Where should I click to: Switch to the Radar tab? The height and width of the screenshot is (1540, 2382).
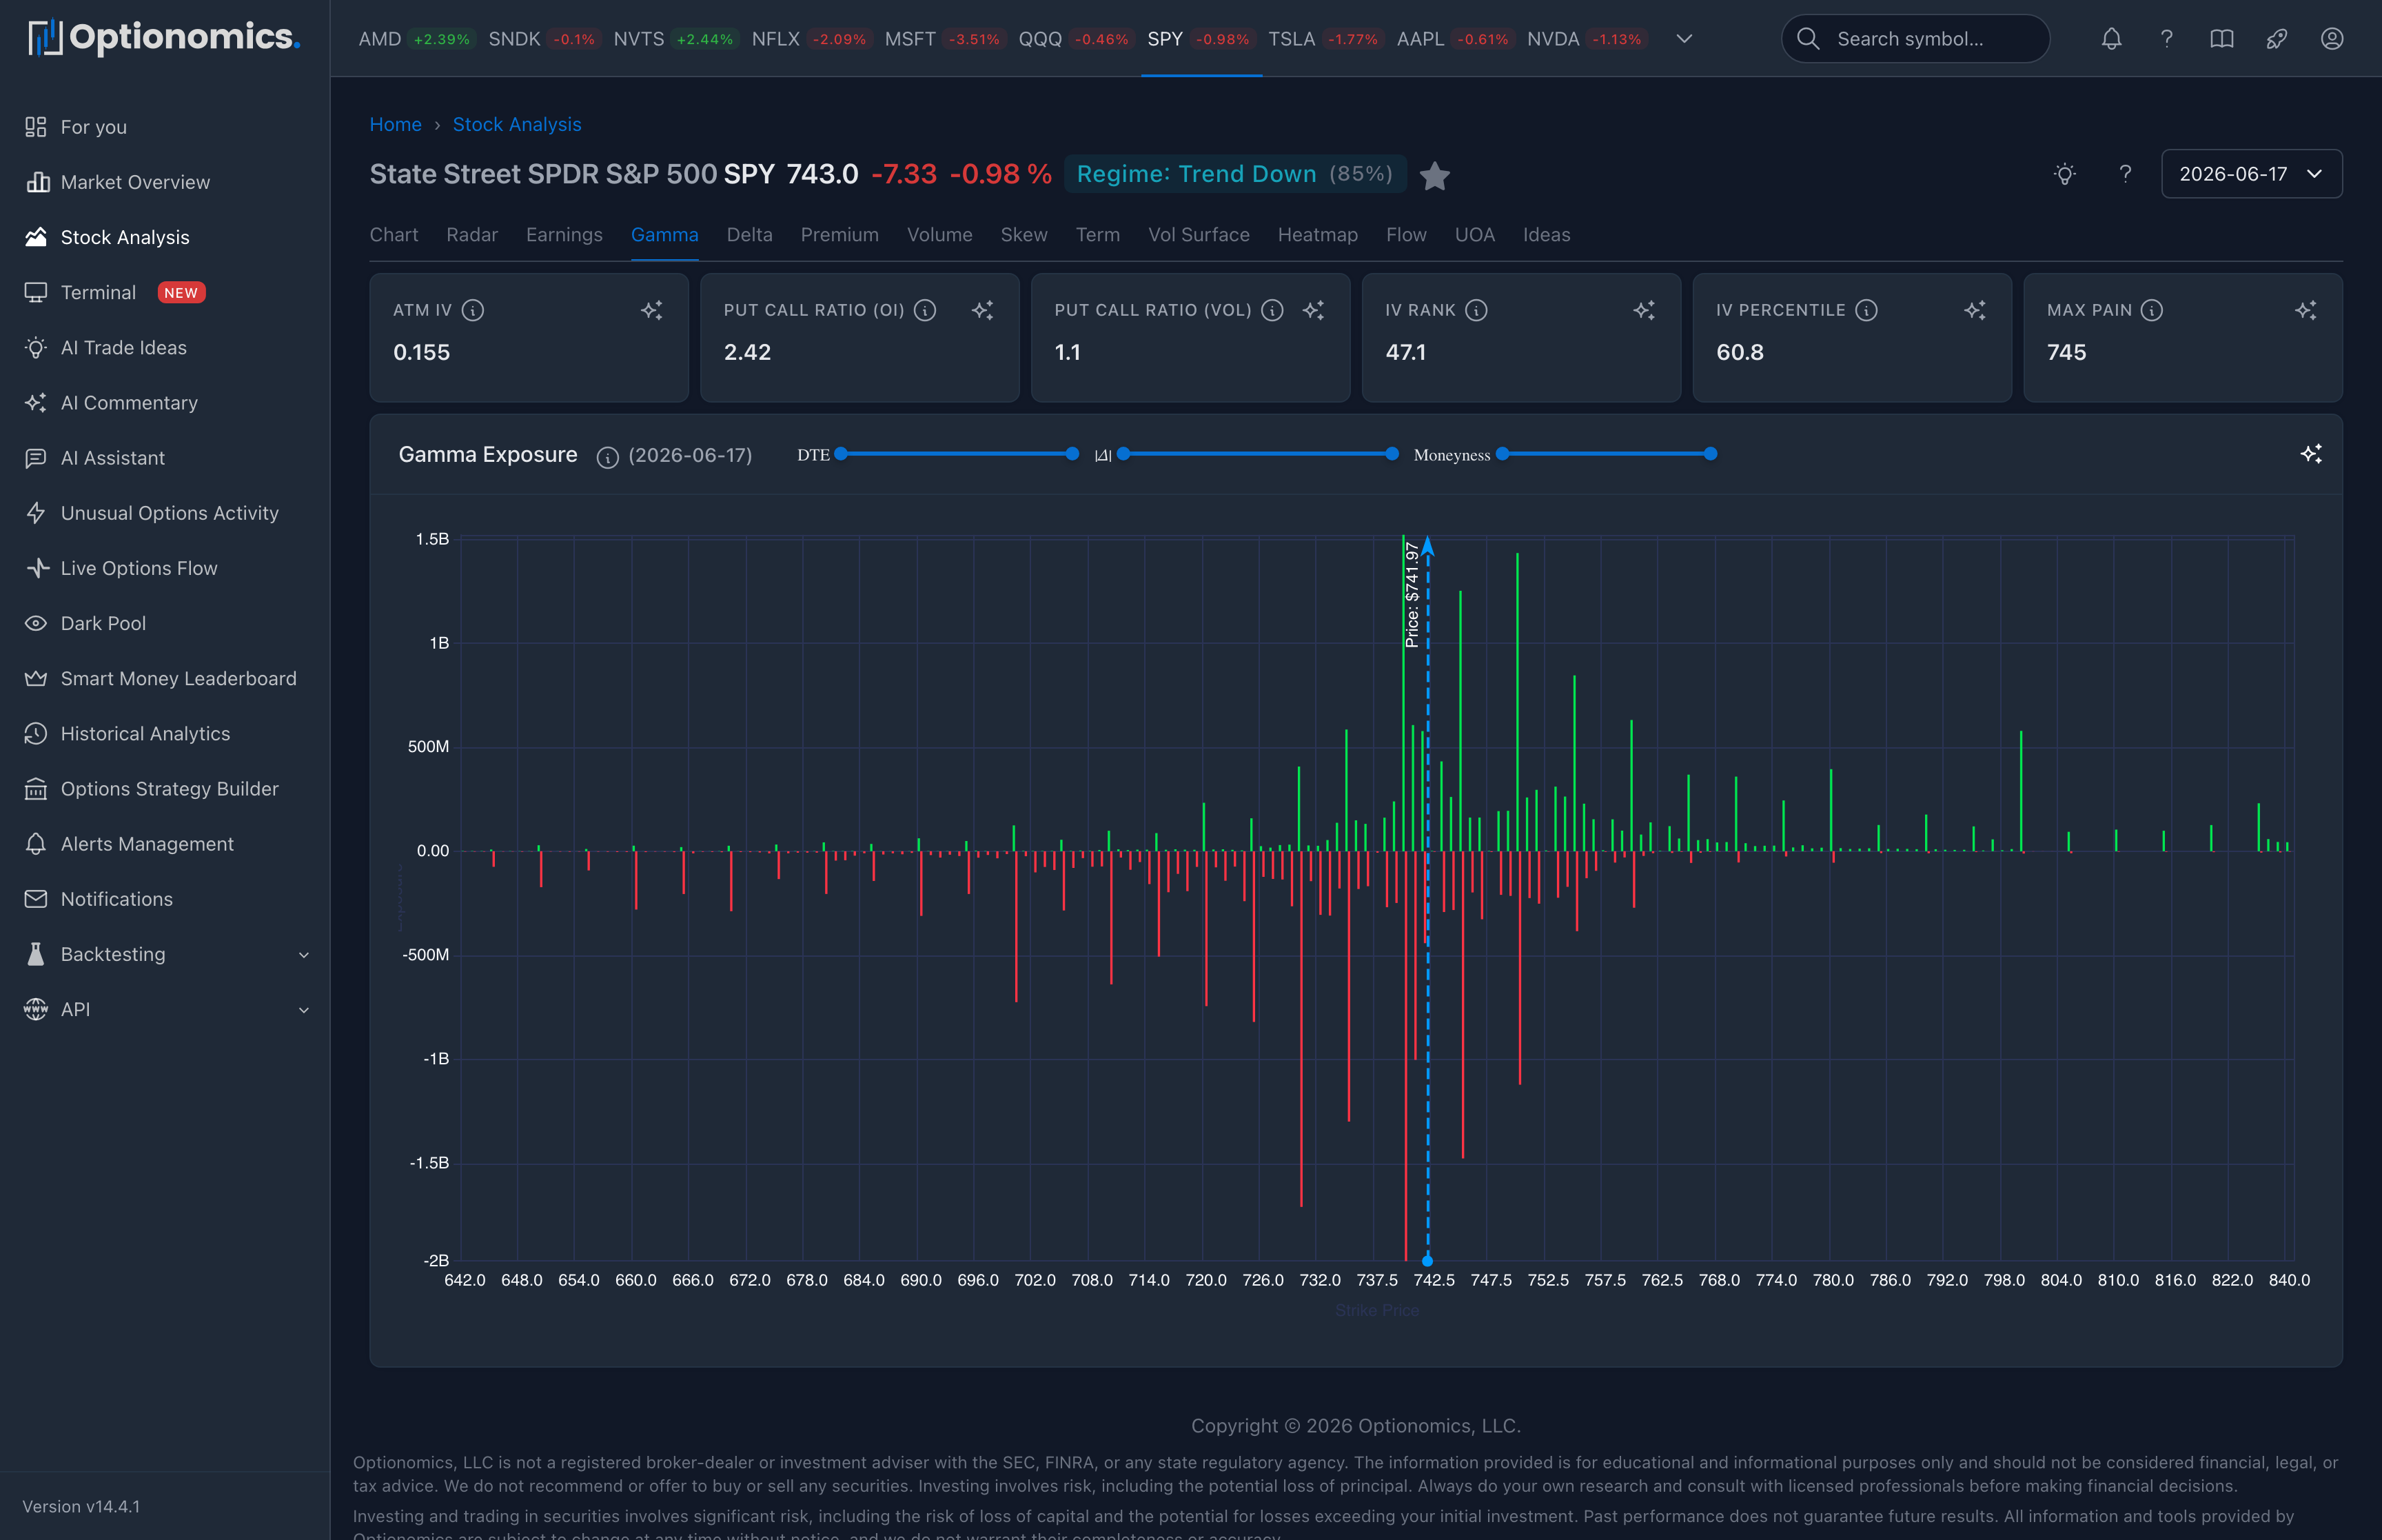tap(472, 235)
